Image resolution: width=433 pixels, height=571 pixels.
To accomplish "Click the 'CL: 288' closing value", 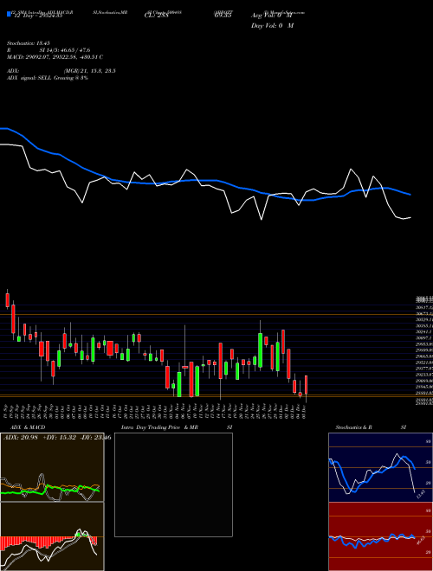I will (157, 16).
